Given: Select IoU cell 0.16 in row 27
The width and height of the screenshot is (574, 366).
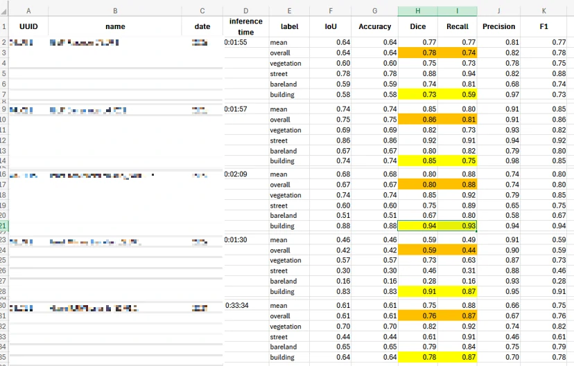Looking at the screenshot, I should [x=331, y=281].
